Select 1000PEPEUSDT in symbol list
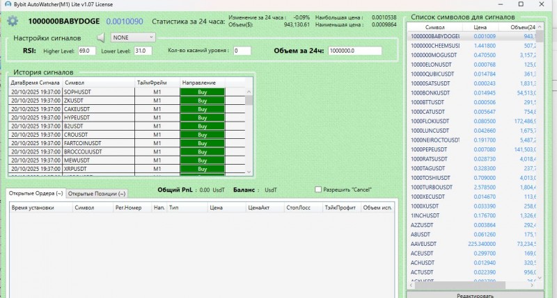The width and height of the screenshot is (557, 298). pos(472,149)
